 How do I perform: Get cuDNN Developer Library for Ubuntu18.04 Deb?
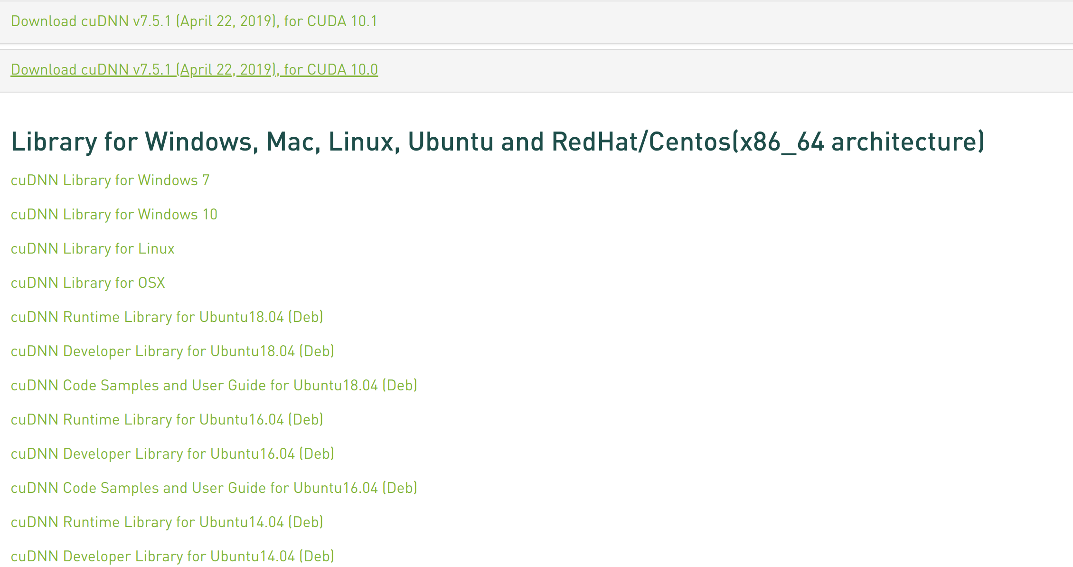pos(172,351)
